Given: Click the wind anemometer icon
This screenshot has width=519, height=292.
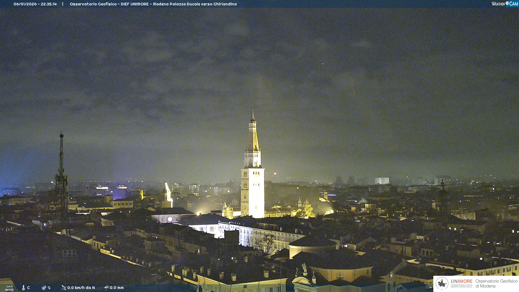Looking at the screenshot, I should pos(64,288).
